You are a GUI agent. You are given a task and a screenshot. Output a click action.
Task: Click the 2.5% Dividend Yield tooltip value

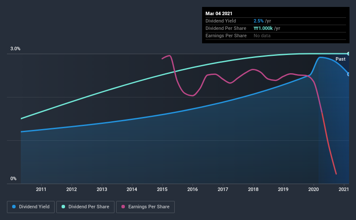(258, 21)
